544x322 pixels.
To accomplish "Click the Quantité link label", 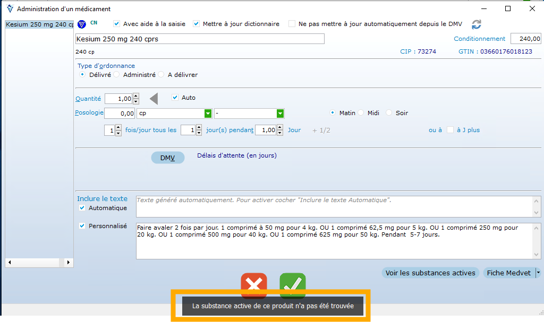I will point(88,99).
